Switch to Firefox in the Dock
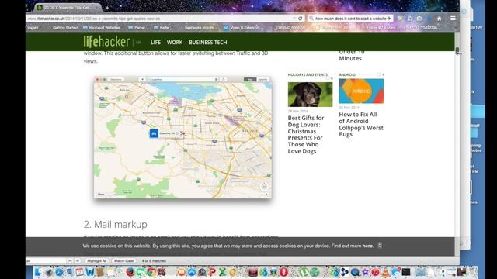This screenshot has width=497, height=279. (x=130, y=272)
